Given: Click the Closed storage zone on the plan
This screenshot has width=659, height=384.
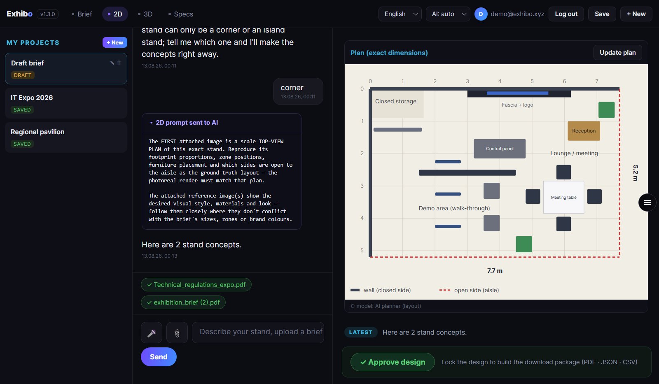Looking at the screenshot, I should click(397, 104).
